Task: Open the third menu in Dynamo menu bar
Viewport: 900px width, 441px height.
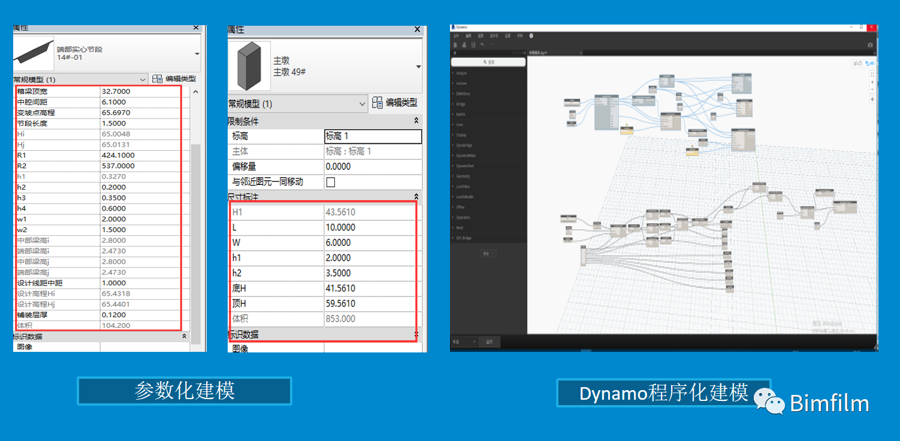Action: coord(481,36)
